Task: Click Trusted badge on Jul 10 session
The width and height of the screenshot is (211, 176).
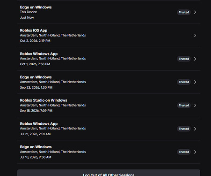Action: [184, 152]
